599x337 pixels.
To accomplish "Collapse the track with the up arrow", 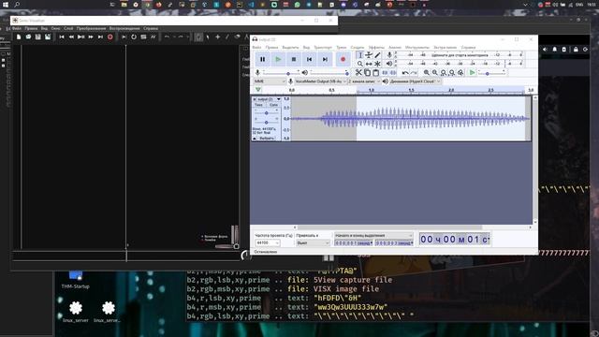I will click(255, 139).
